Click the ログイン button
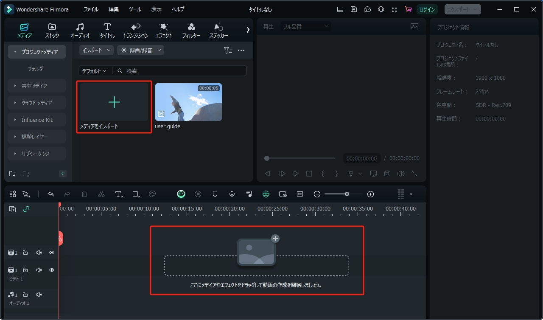The height and width of the screenshot is (320, 543). (427, 9)
